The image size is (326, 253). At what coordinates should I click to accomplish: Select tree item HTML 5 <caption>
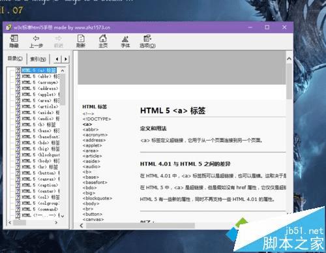pos(40,185)
